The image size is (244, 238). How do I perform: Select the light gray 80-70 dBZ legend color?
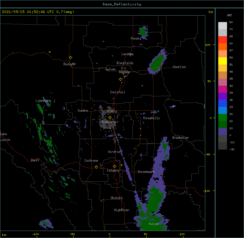coord(222,25)
